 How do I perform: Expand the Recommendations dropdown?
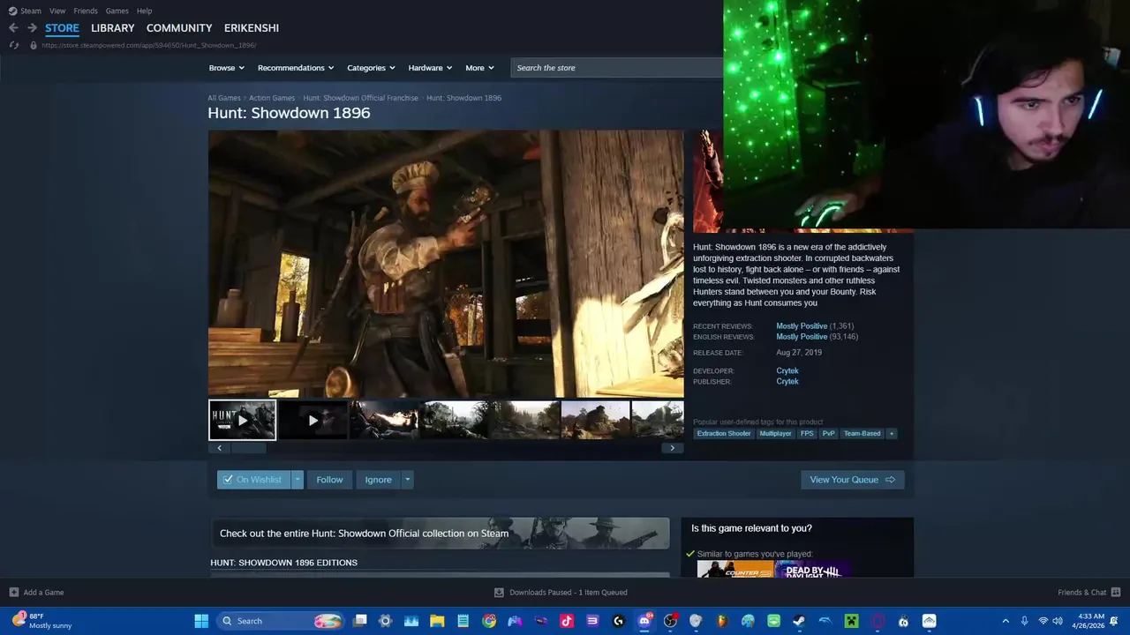296,68
